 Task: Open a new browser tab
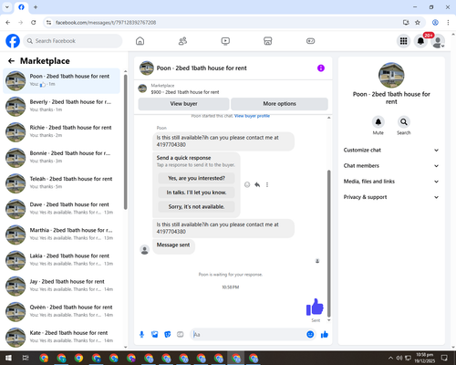(x=36, y=7)
